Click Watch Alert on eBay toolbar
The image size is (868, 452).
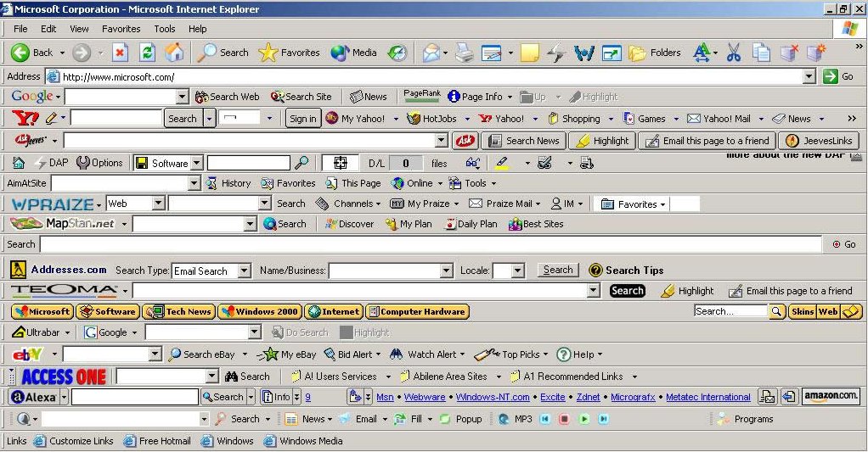click(427, 354)
